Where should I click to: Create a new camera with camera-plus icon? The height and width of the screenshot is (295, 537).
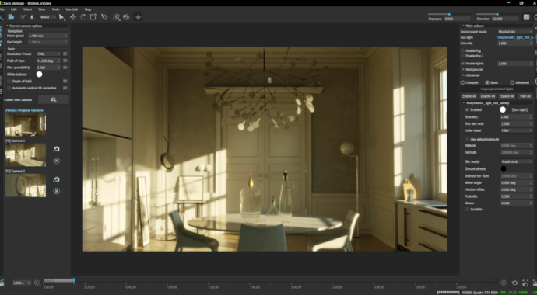(54, 99)
